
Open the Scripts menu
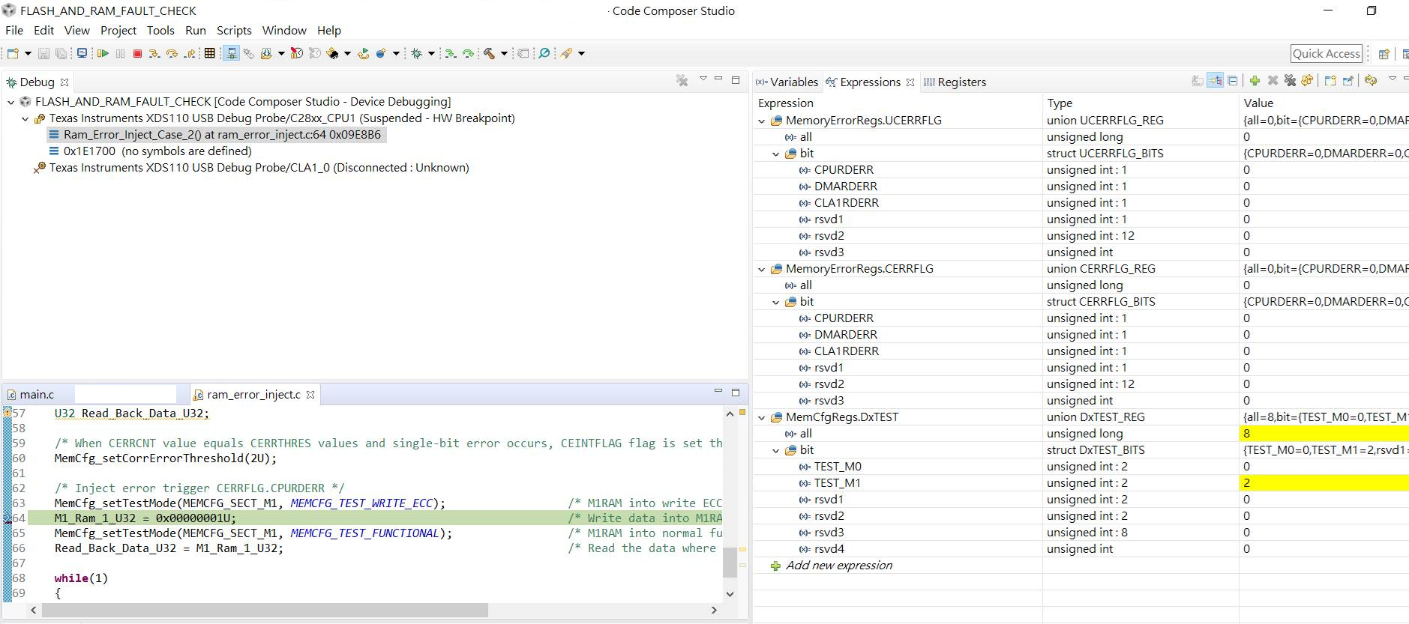coord(234,30)
